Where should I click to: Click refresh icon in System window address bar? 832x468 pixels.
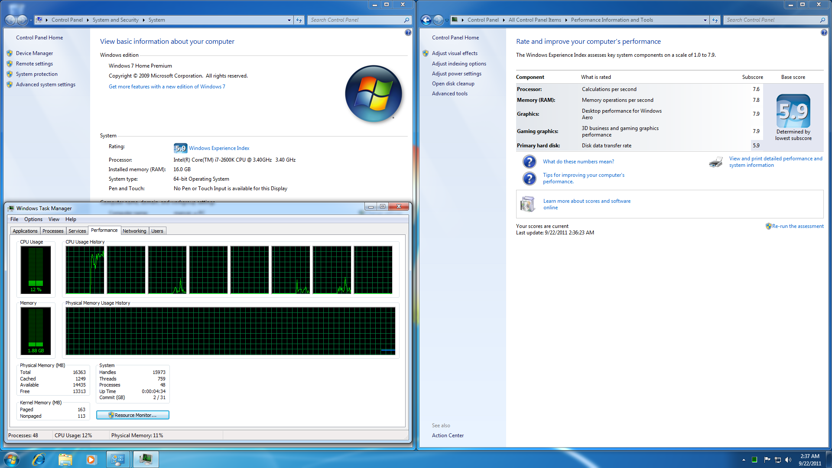point(299,20)
